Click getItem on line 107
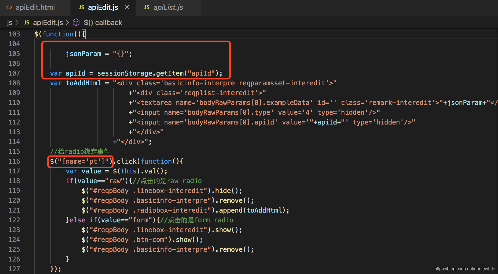Screen dimensions: 498x274 [x=170, y=73]
